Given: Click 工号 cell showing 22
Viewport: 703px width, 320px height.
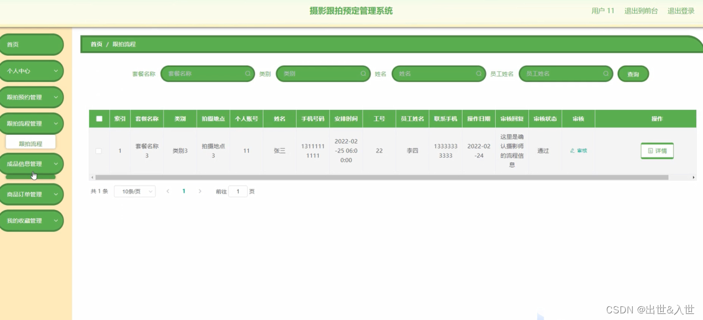Looking at the screenshot, I should 379,151.
